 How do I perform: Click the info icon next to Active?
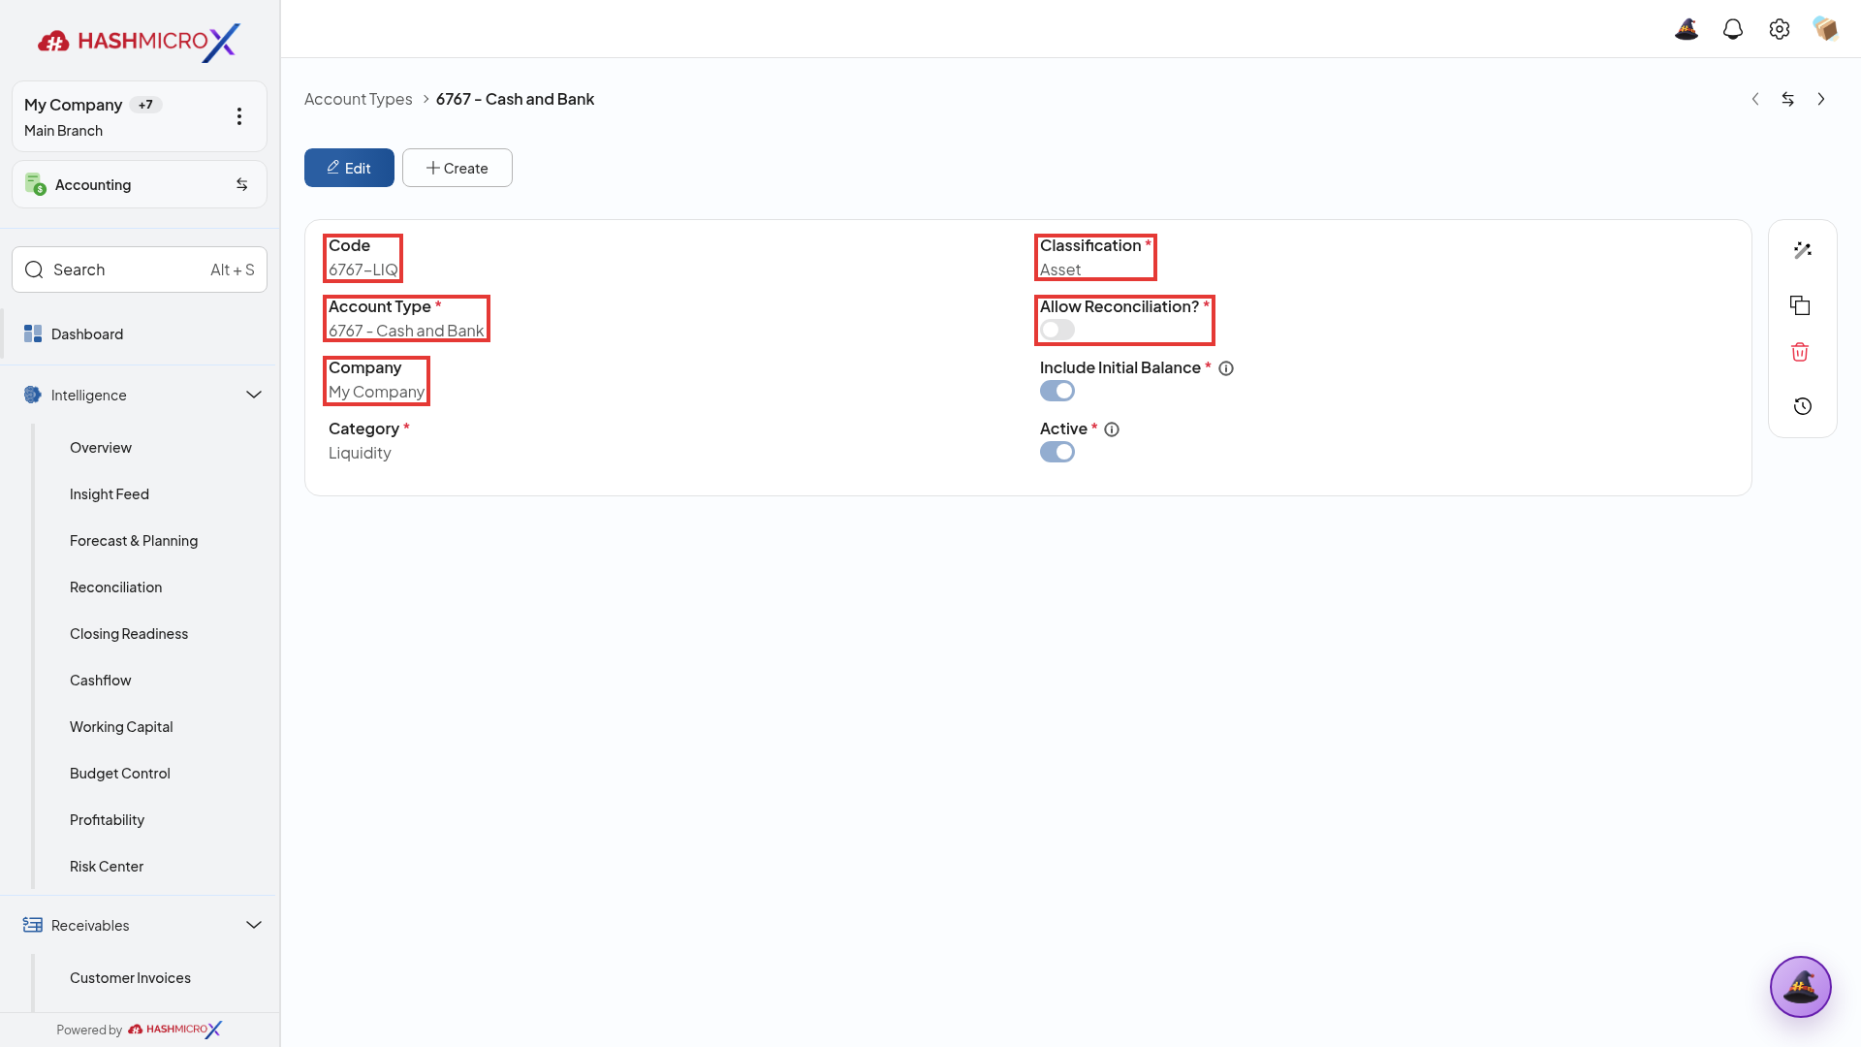[1112, 429]
